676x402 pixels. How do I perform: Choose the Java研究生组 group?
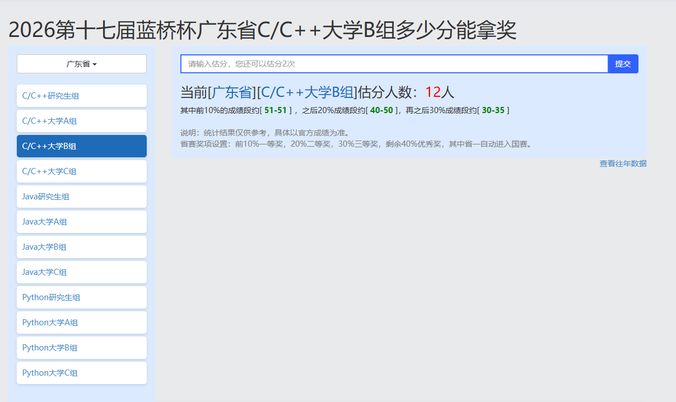[x=82, y=197]
